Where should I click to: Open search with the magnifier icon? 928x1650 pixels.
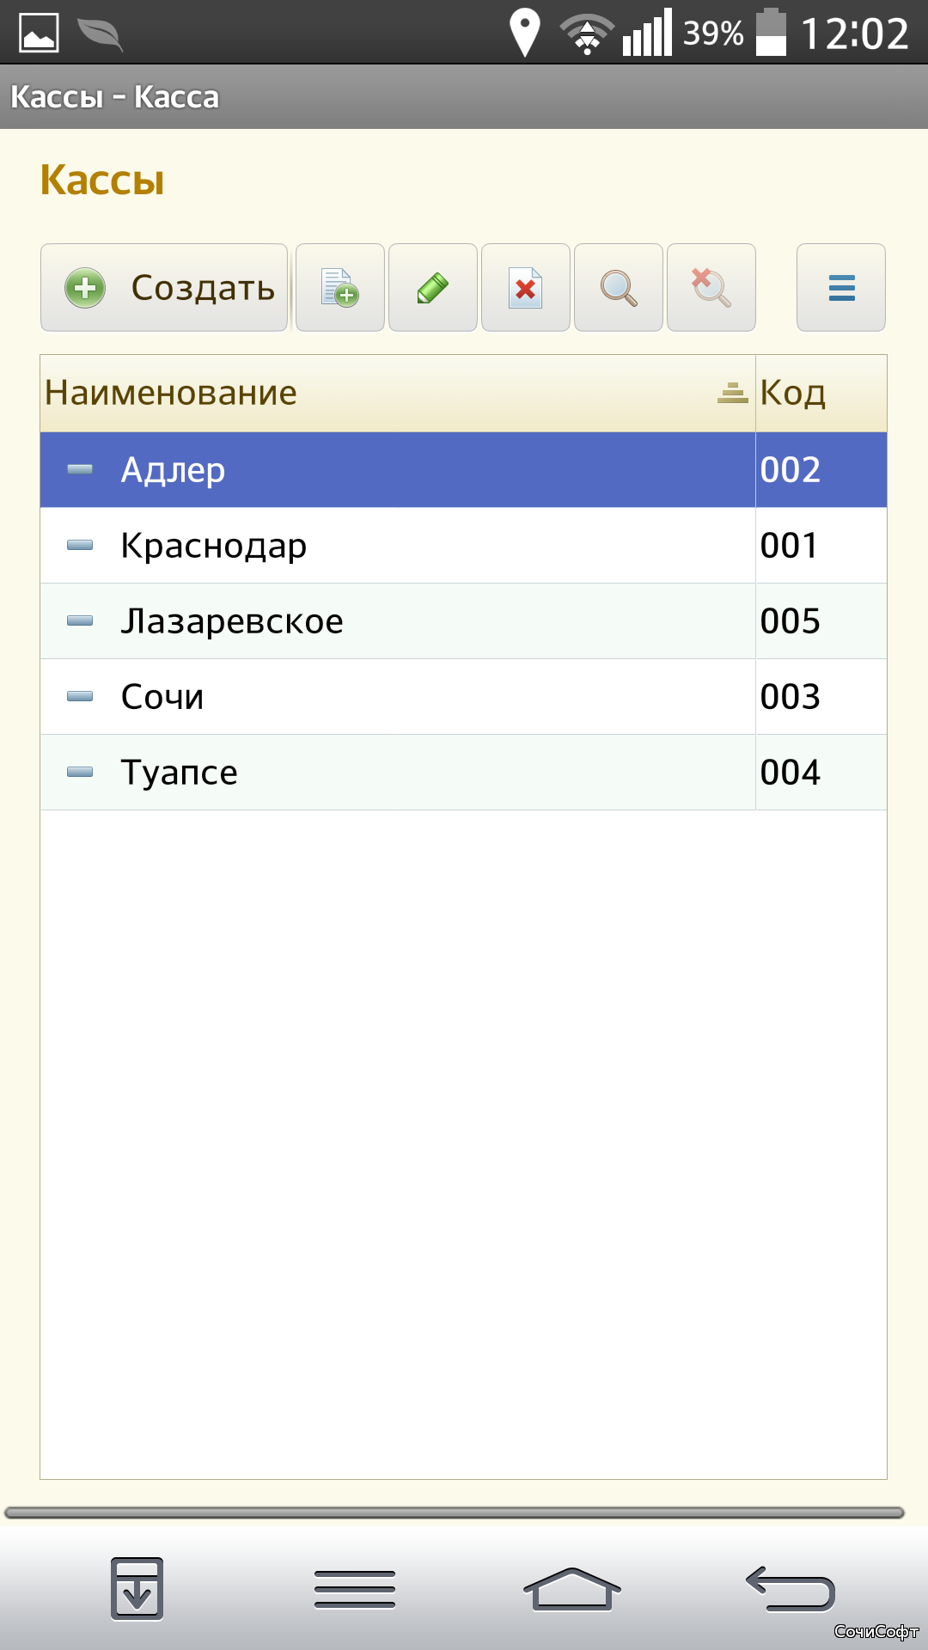point(619,287)
